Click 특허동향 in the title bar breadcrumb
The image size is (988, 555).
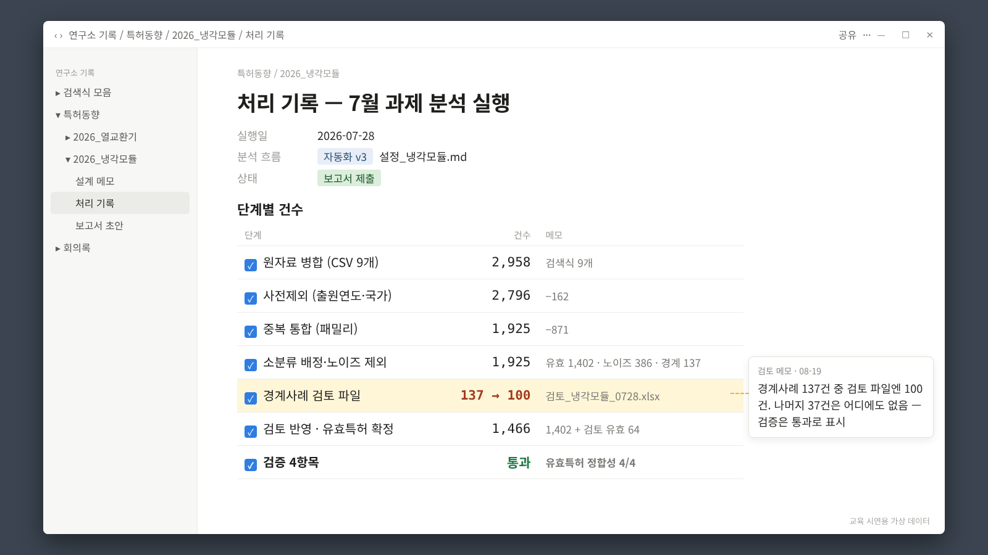click(x=144, y=35)
